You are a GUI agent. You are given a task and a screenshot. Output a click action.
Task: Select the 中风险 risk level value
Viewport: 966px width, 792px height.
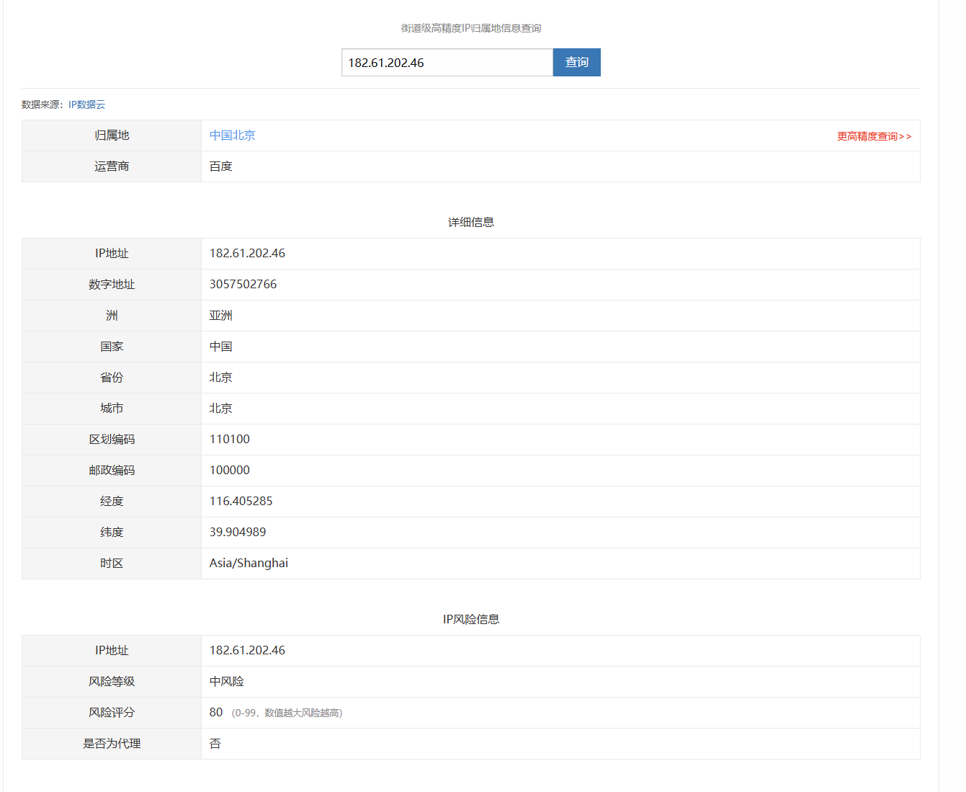pyautogui.click(x=227, y=682)
